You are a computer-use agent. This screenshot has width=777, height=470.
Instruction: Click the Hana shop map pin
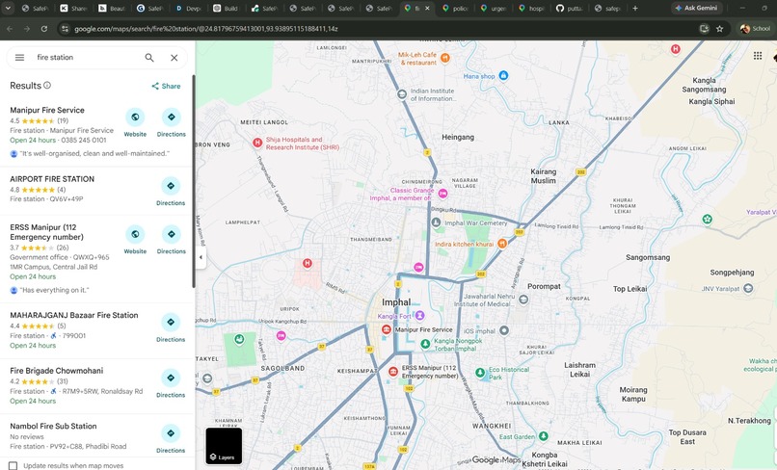[x=503, y=75]
